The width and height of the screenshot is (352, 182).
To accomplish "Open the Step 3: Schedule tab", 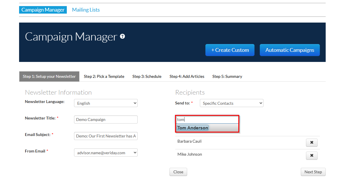I will [147, 76].
